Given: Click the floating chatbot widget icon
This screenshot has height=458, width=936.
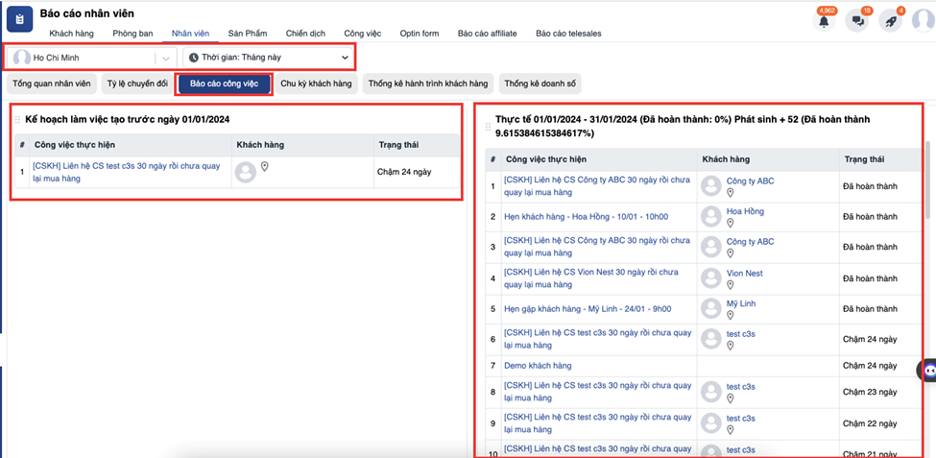Looking at the screenshot, I should tap(928, 371).
